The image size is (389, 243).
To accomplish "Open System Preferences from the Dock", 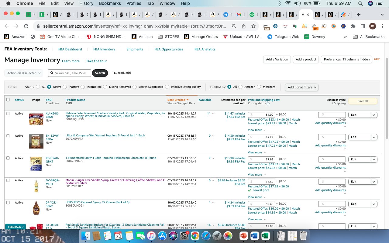I will pyautogui.click(x=184, y=235).
